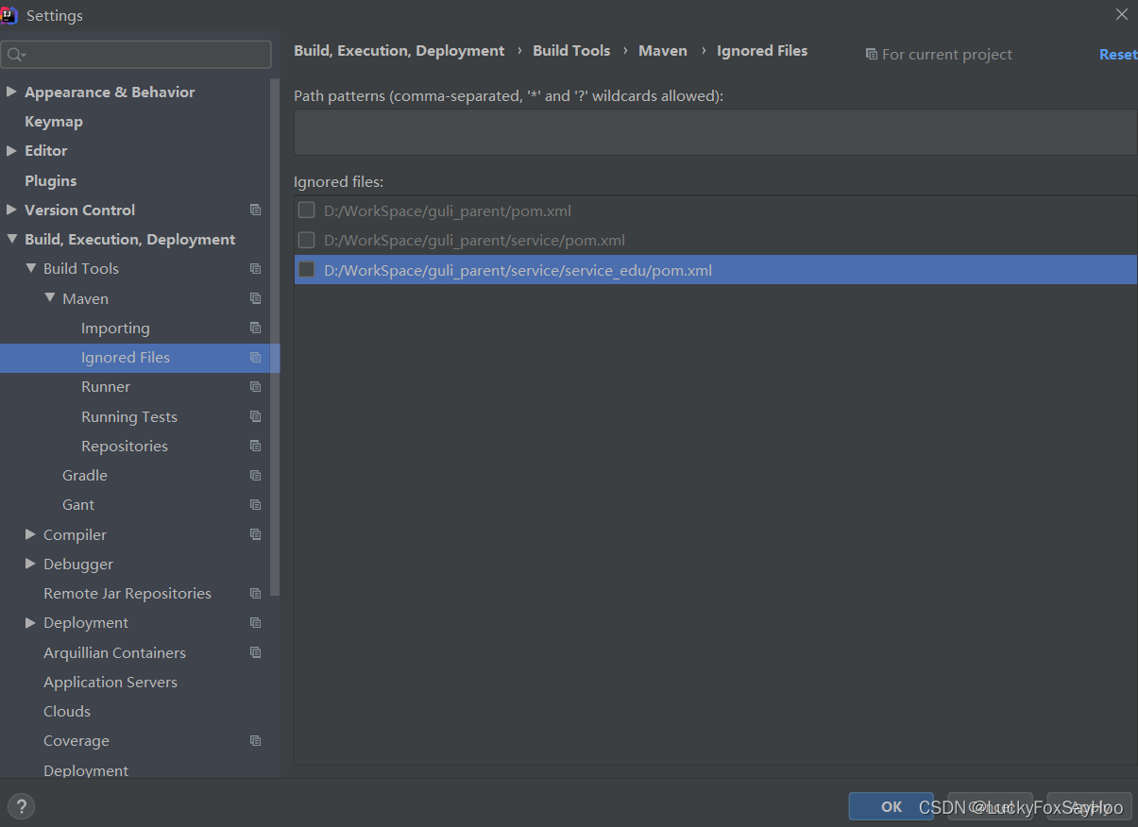Collapse Build, Execution, Deployment section arrow
The width and height of the screenshot is (1138, 827).
[11, 239]
